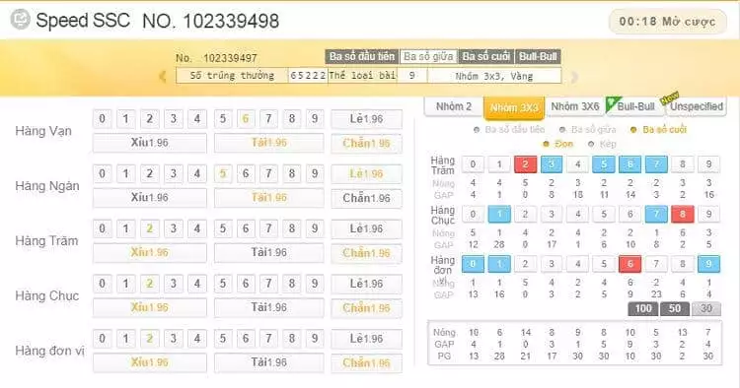Screen dimensions: 740x388
Task: Select number 4 in chart Hàng Trăm
Action: pyautogui.click(x=577, y=164)
